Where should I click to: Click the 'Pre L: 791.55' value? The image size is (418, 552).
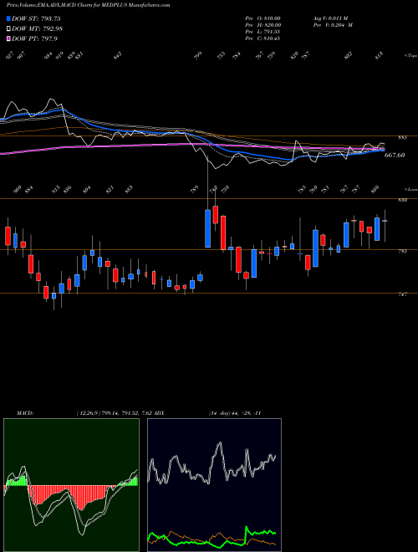(263, 32)
